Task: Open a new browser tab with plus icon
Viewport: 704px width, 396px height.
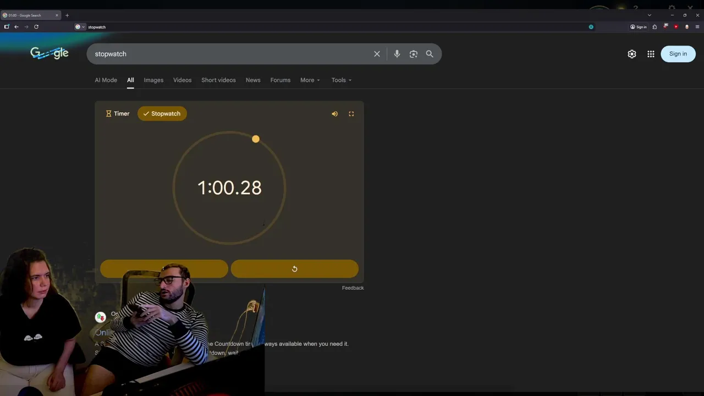Action: coord(67,15)
